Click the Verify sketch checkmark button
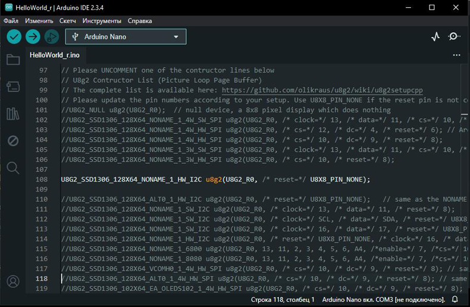This screenshot has width=470, height=307. (x=14, y=37)
